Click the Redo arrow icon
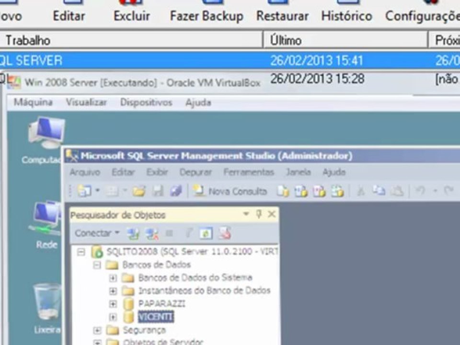This screenshot has width=460, height=345. tap(449, 191)
